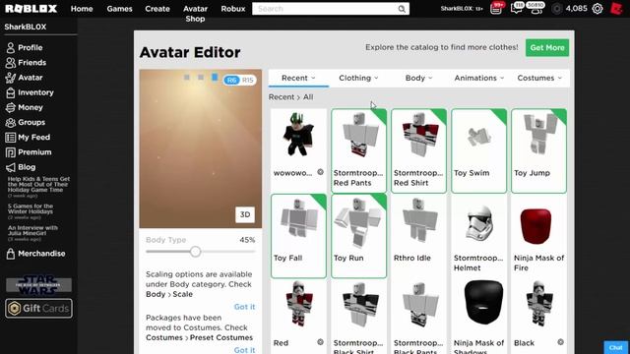Open the Chat button
Viewport: 630px width, 354px height.
pos(616,347)
